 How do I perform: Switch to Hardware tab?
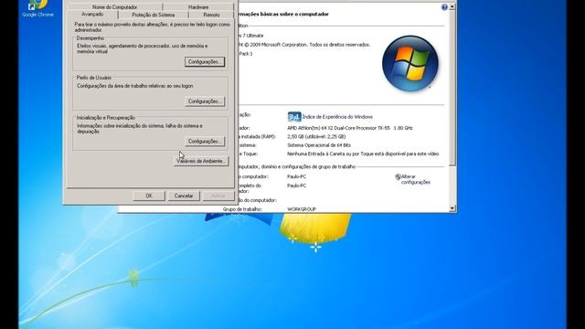[198, 7]
